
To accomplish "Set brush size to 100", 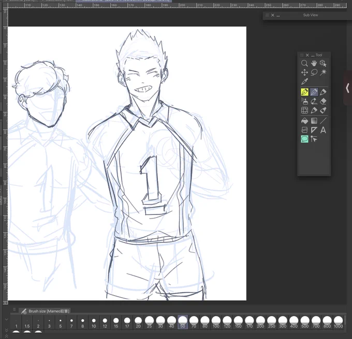I will [216, 322].
